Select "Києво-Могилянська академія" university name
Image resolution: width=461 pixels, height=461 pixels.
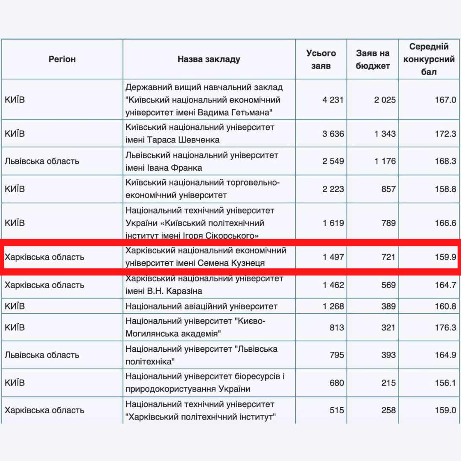(x=195, y=327)
